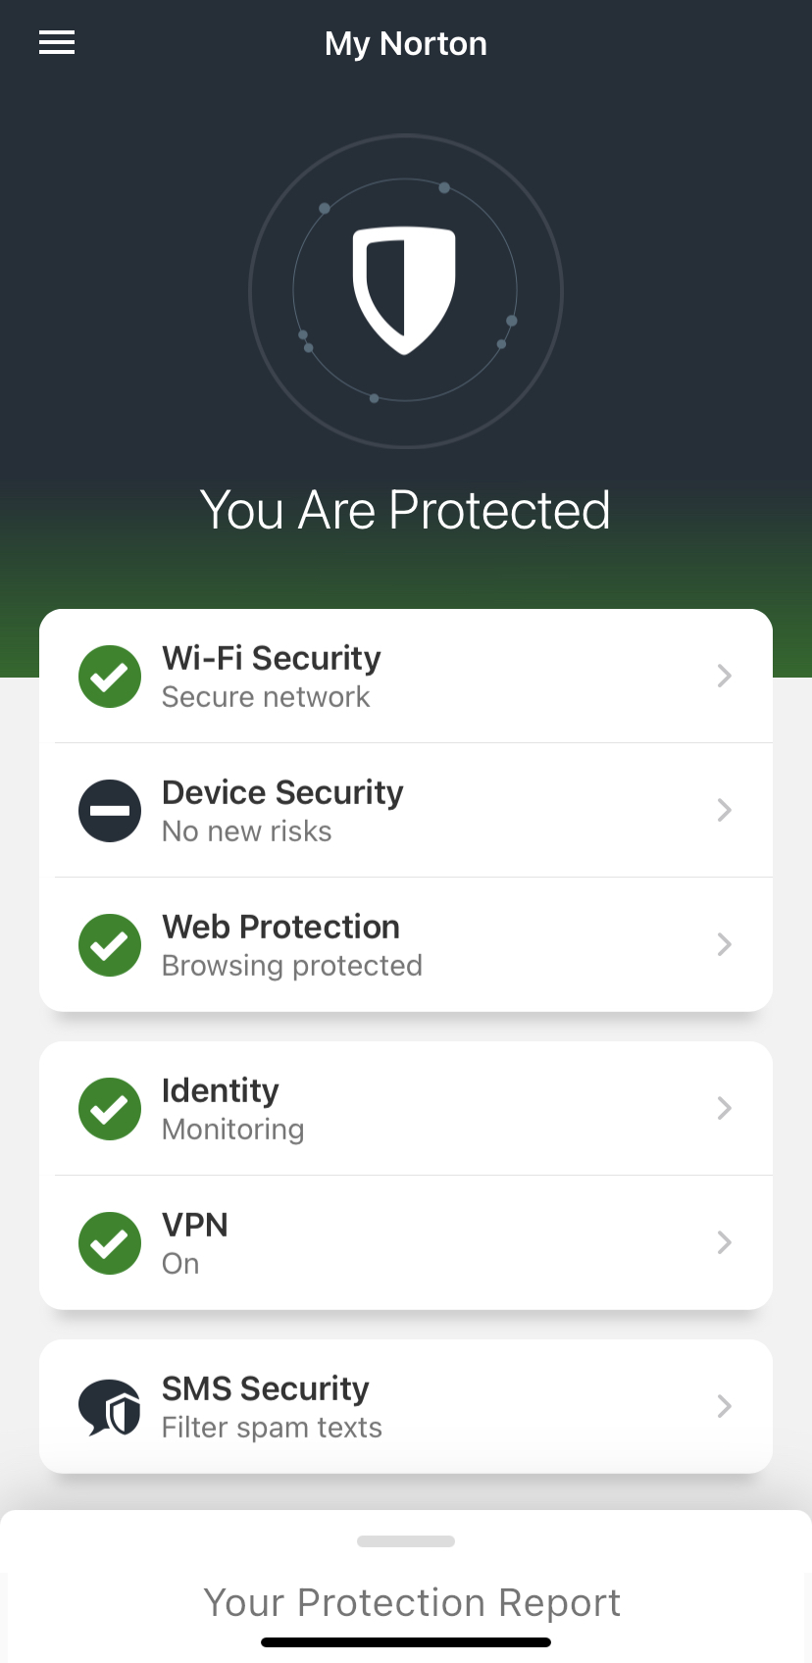Screen dimensions: 812x1663
Task: Open SMS Security using its chevron
Action: click(x=724, y=1406)
